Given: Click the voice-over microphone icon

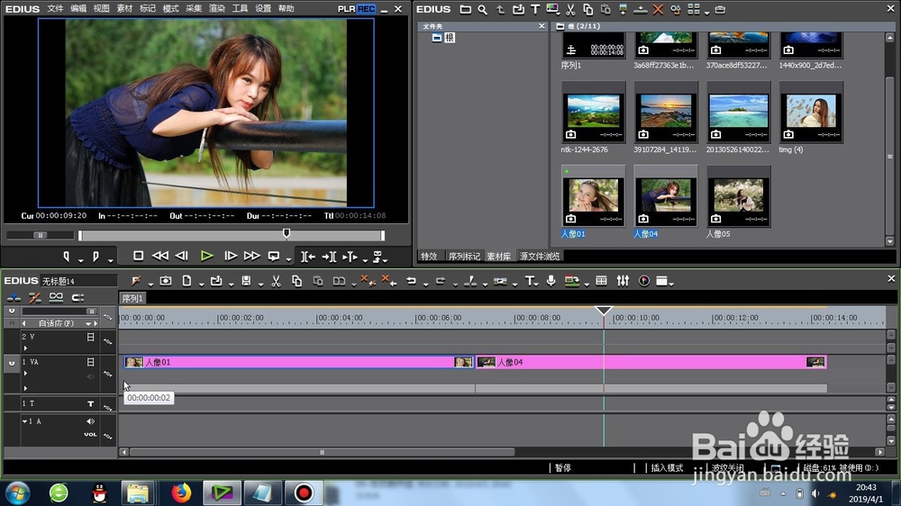Looking at the screenshot, I should tap(551, 281).
